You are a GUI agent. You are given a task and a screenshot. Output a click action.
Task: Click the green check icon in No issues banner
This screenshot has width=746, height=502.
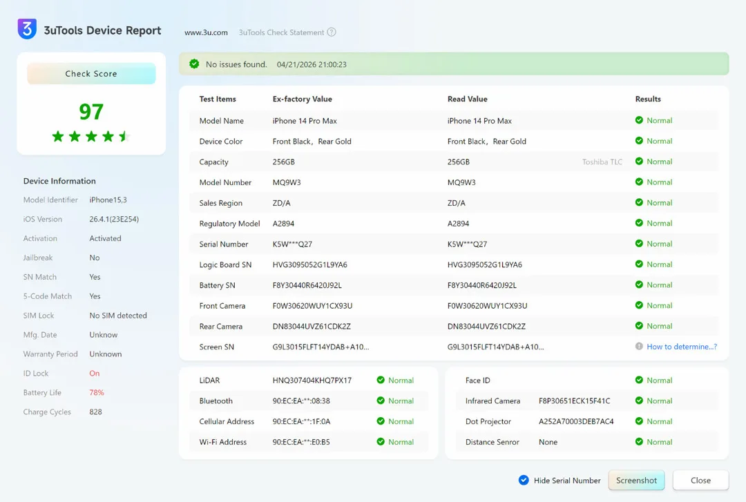pyautogui.click(x=194, y=64)
